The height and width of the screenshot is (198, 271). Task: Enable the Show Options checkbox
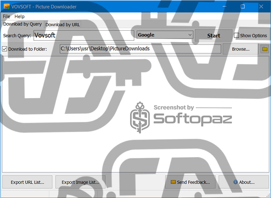(x=236, y=35)
